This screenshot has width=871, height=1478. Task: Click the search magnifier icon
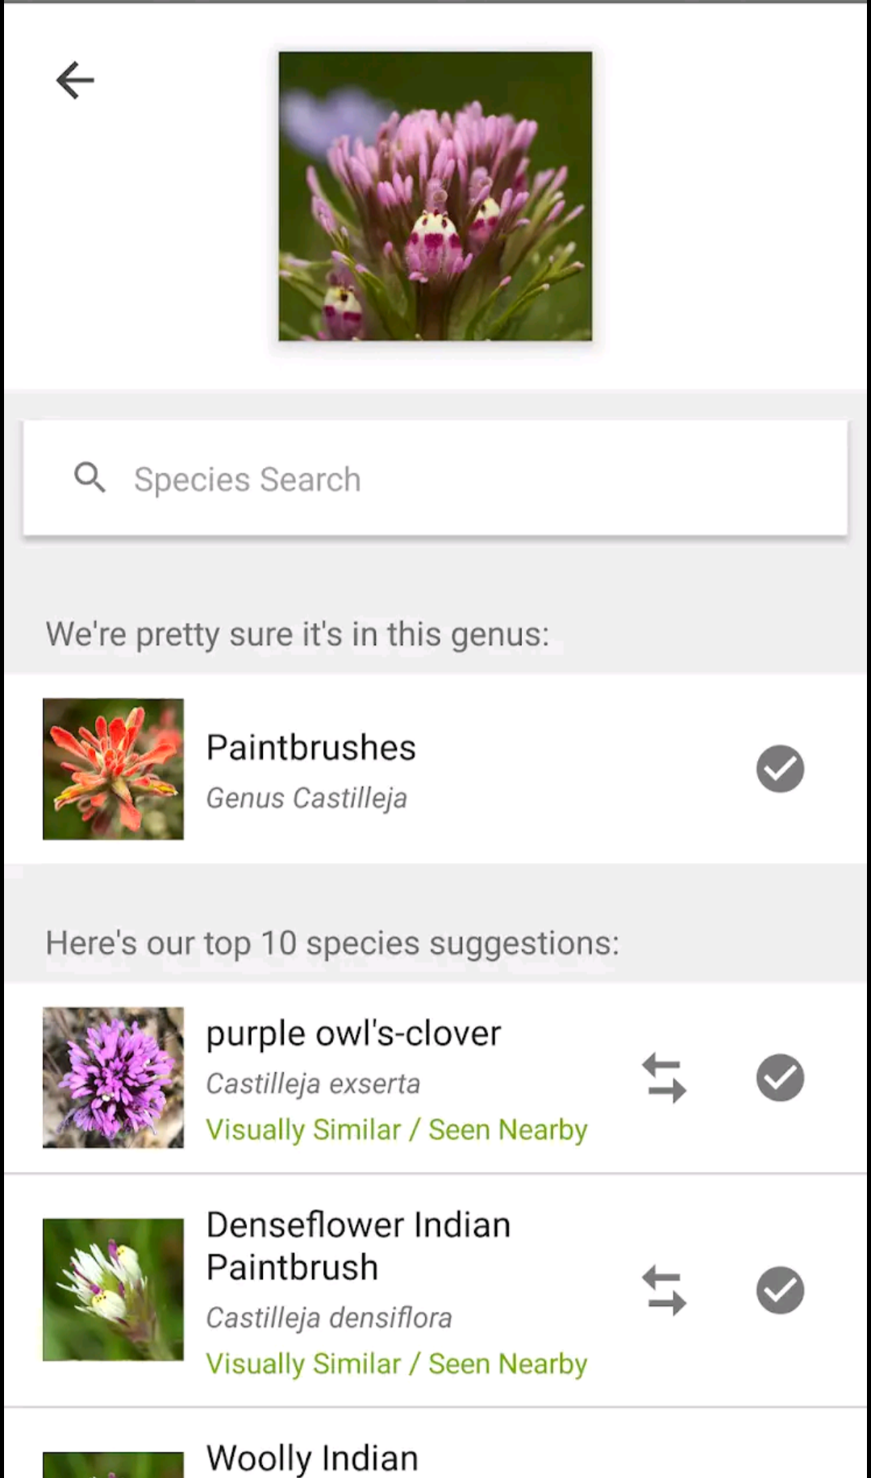[x=90, y=478]
